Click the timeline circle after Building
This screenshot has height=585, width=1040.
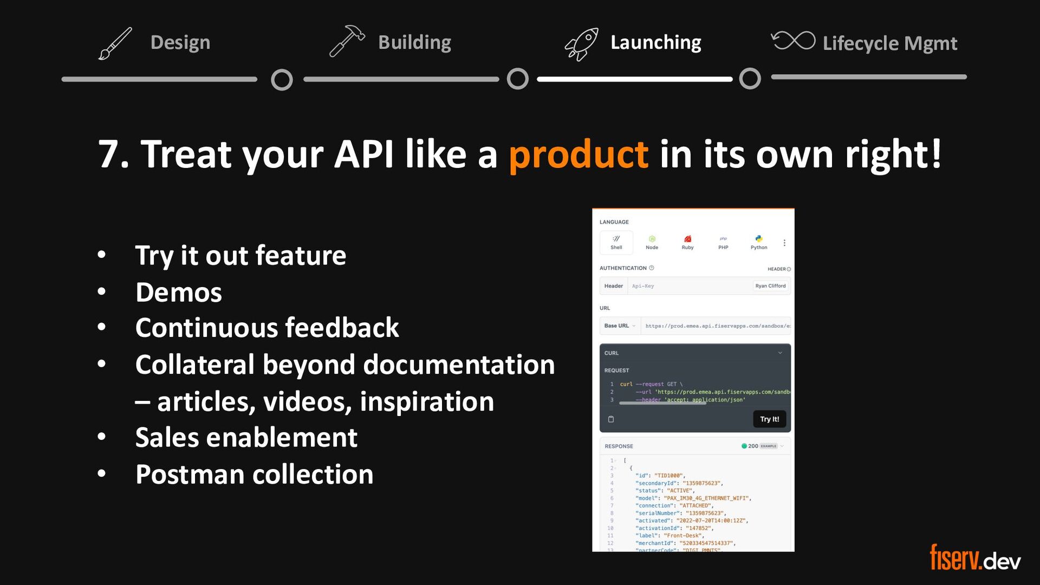518,79
